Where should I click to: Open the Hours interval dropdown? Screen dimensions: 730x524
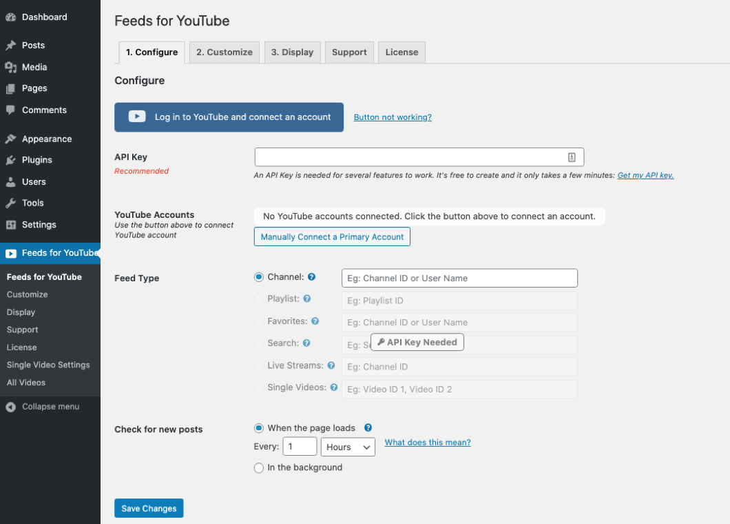coord(348,447)
